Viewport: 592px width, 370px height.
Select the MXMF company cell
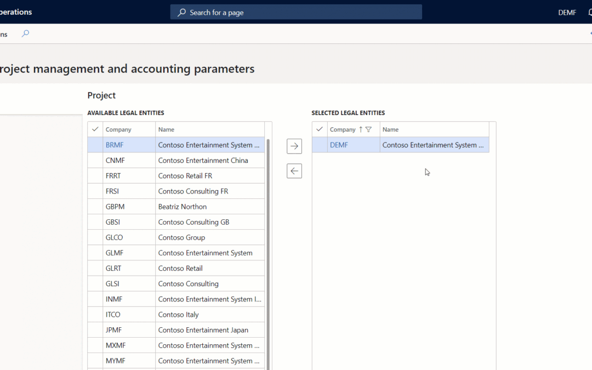click(129, 345)
